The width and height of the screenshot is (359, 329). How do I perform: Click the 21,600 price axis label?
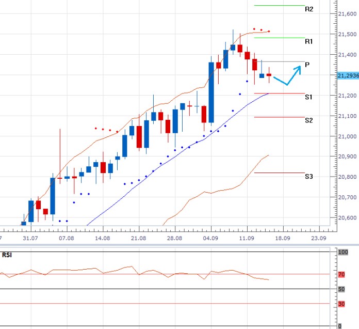(x=347, y=14)
